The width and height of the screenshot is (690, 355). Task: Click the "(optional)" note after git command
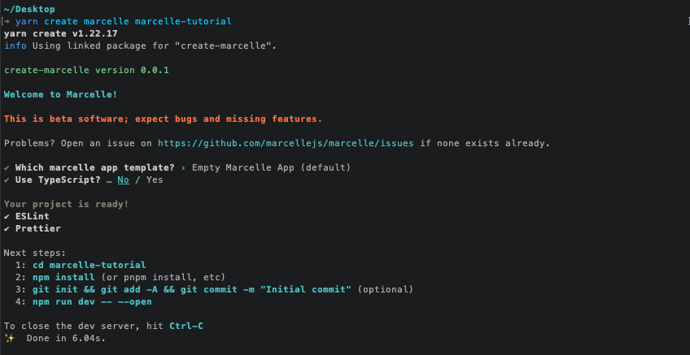(386, 289)
